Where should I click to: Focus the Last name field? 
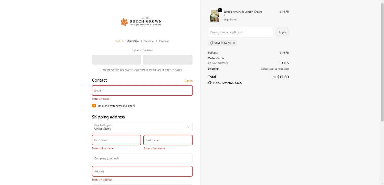pyautogui.click(x=168, y=140)
